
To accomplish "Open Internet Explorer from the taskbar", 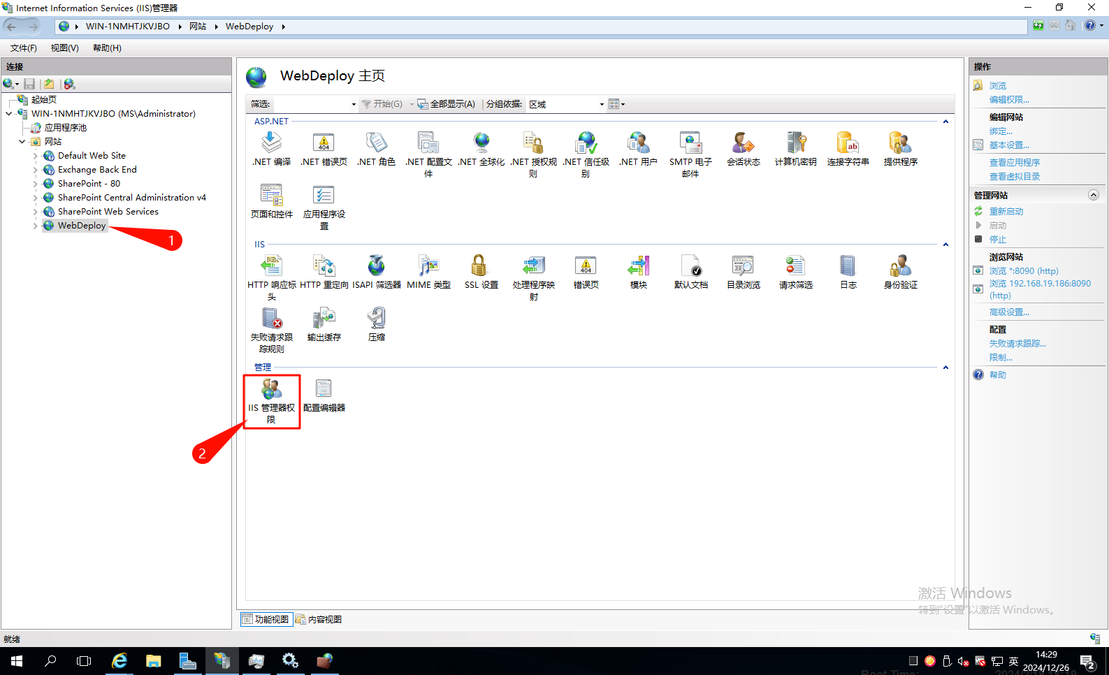I will (x=119, y=661).
